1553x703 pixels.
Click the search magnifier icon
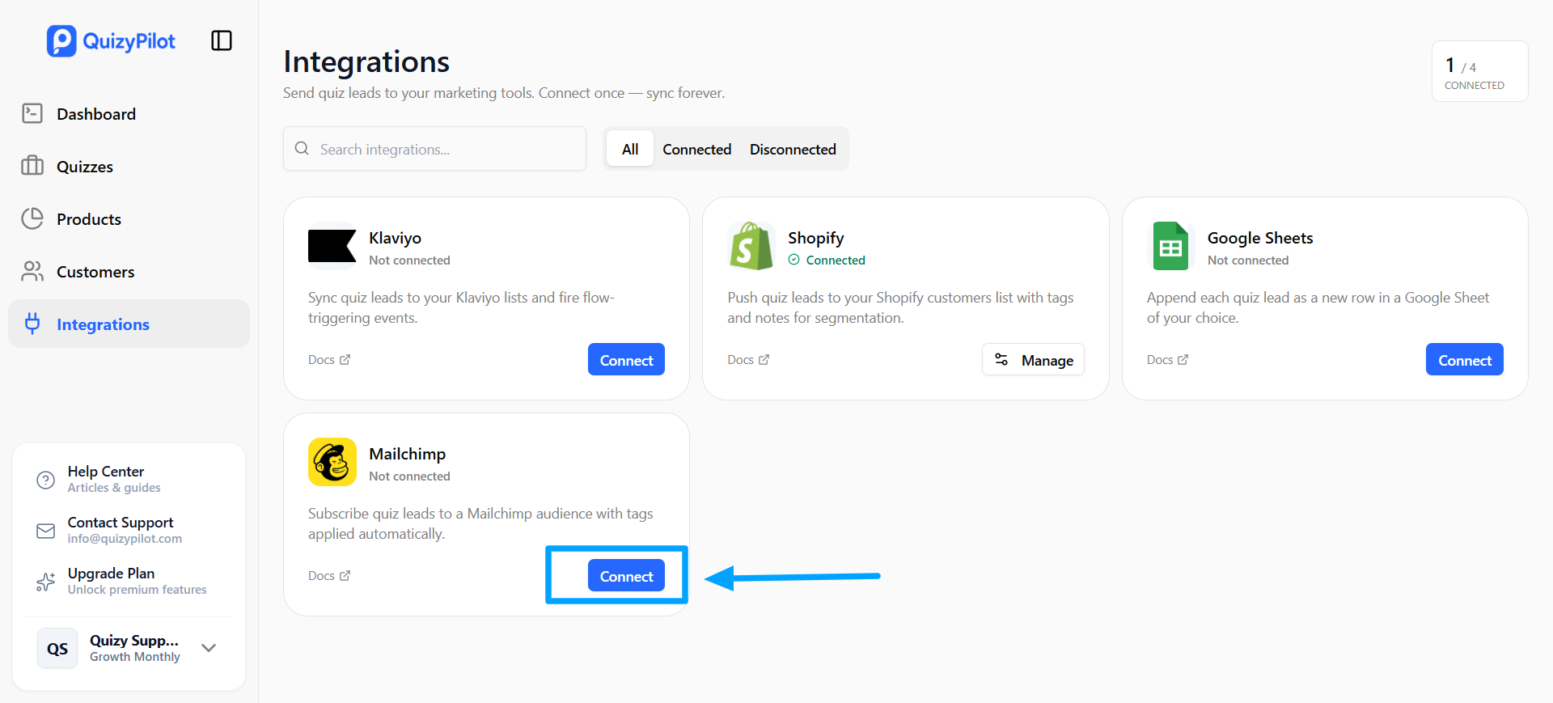(302, 149)
